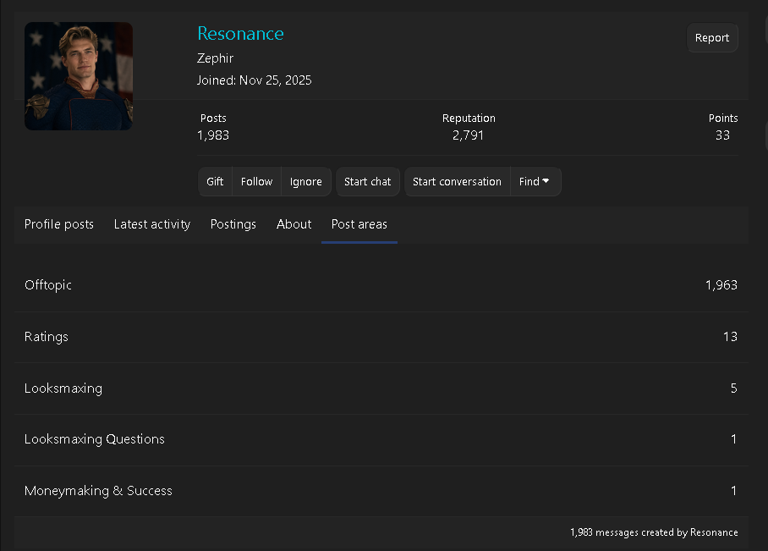The width and height of the screenshot is (768, 551).
Task: Follow the user Resonance
Action: [256, 181]
